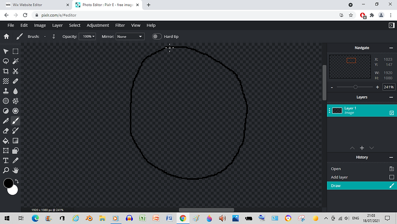This screenshot has width=397, height=224.
Task: Select the Sponge tool
Action: [x=15, y=111]
